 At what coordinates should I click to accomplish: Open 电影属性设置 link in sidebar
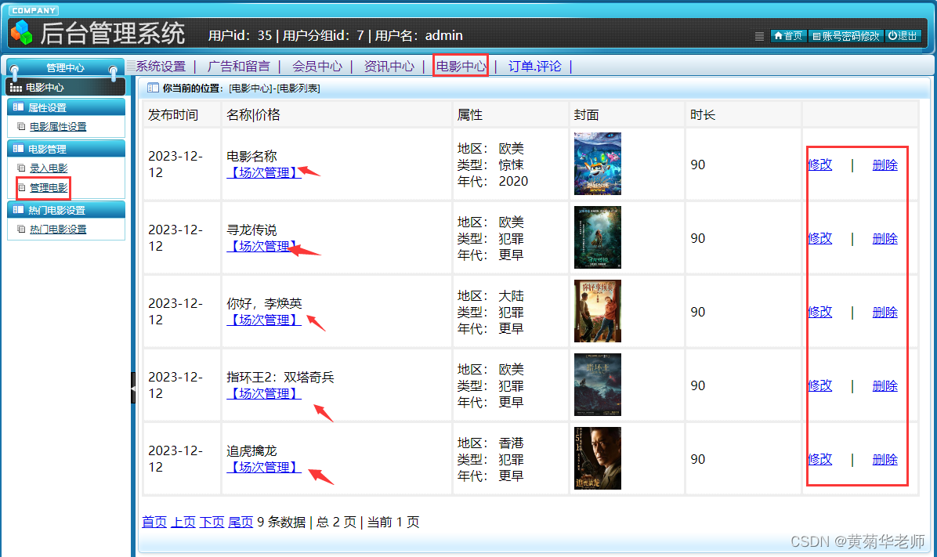coord(58,127)
